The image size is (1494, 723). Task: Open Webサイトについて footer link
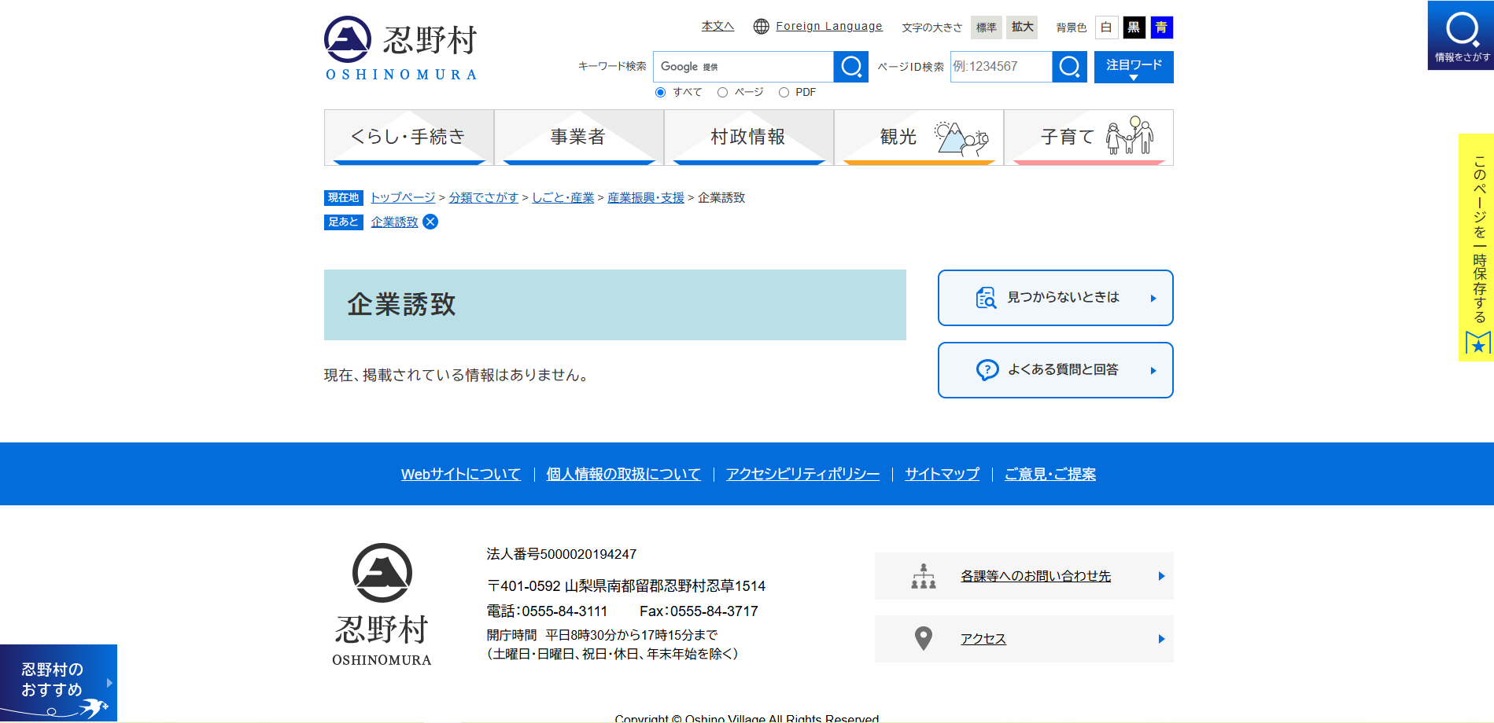[x=461, y=474]
